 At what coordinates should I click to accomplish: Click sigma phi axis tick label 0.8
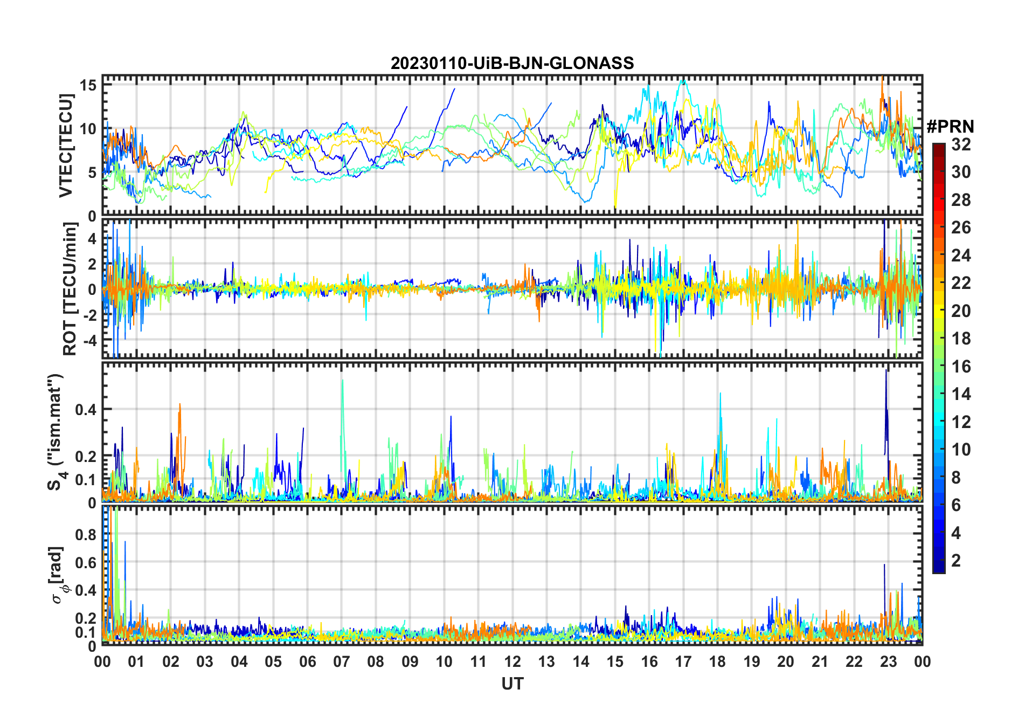(x=86, y=535)
